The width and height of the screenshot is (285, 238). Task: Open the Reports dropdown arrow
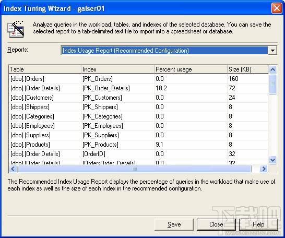coord(272,51)
